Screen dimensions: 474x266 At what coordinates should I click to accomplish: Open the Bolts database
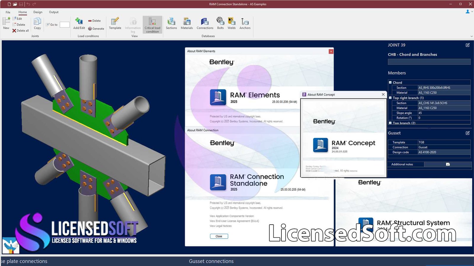(220, 23)
